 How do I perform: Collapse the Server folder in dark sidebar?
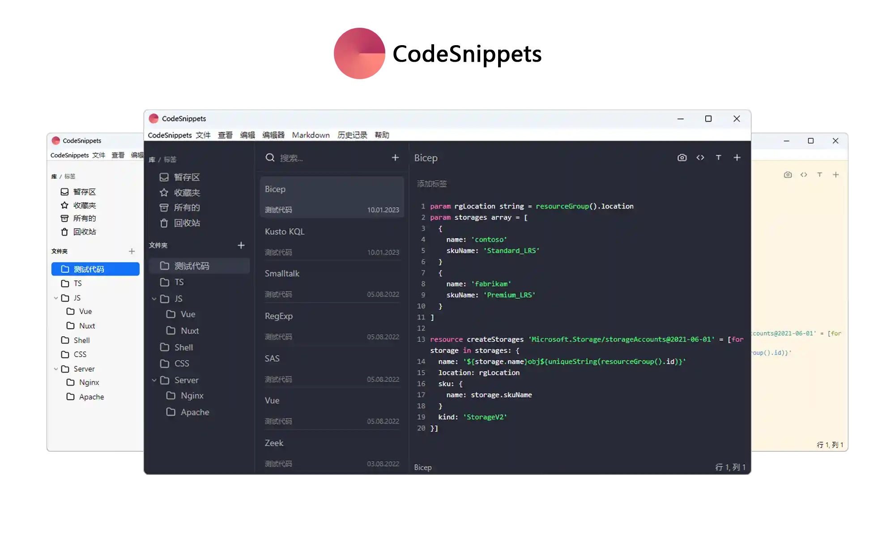coord(154,380)
